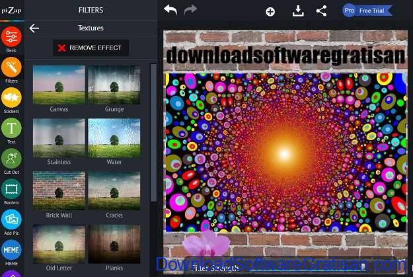This screenshot has height=277, width=413.
Task: Go back from Textures using arrow
Action: [34, 28]
